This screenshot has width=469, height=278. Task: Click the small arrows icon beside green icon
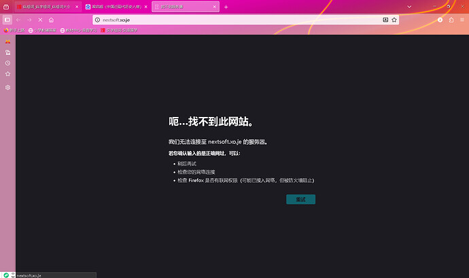pos(13,275)
